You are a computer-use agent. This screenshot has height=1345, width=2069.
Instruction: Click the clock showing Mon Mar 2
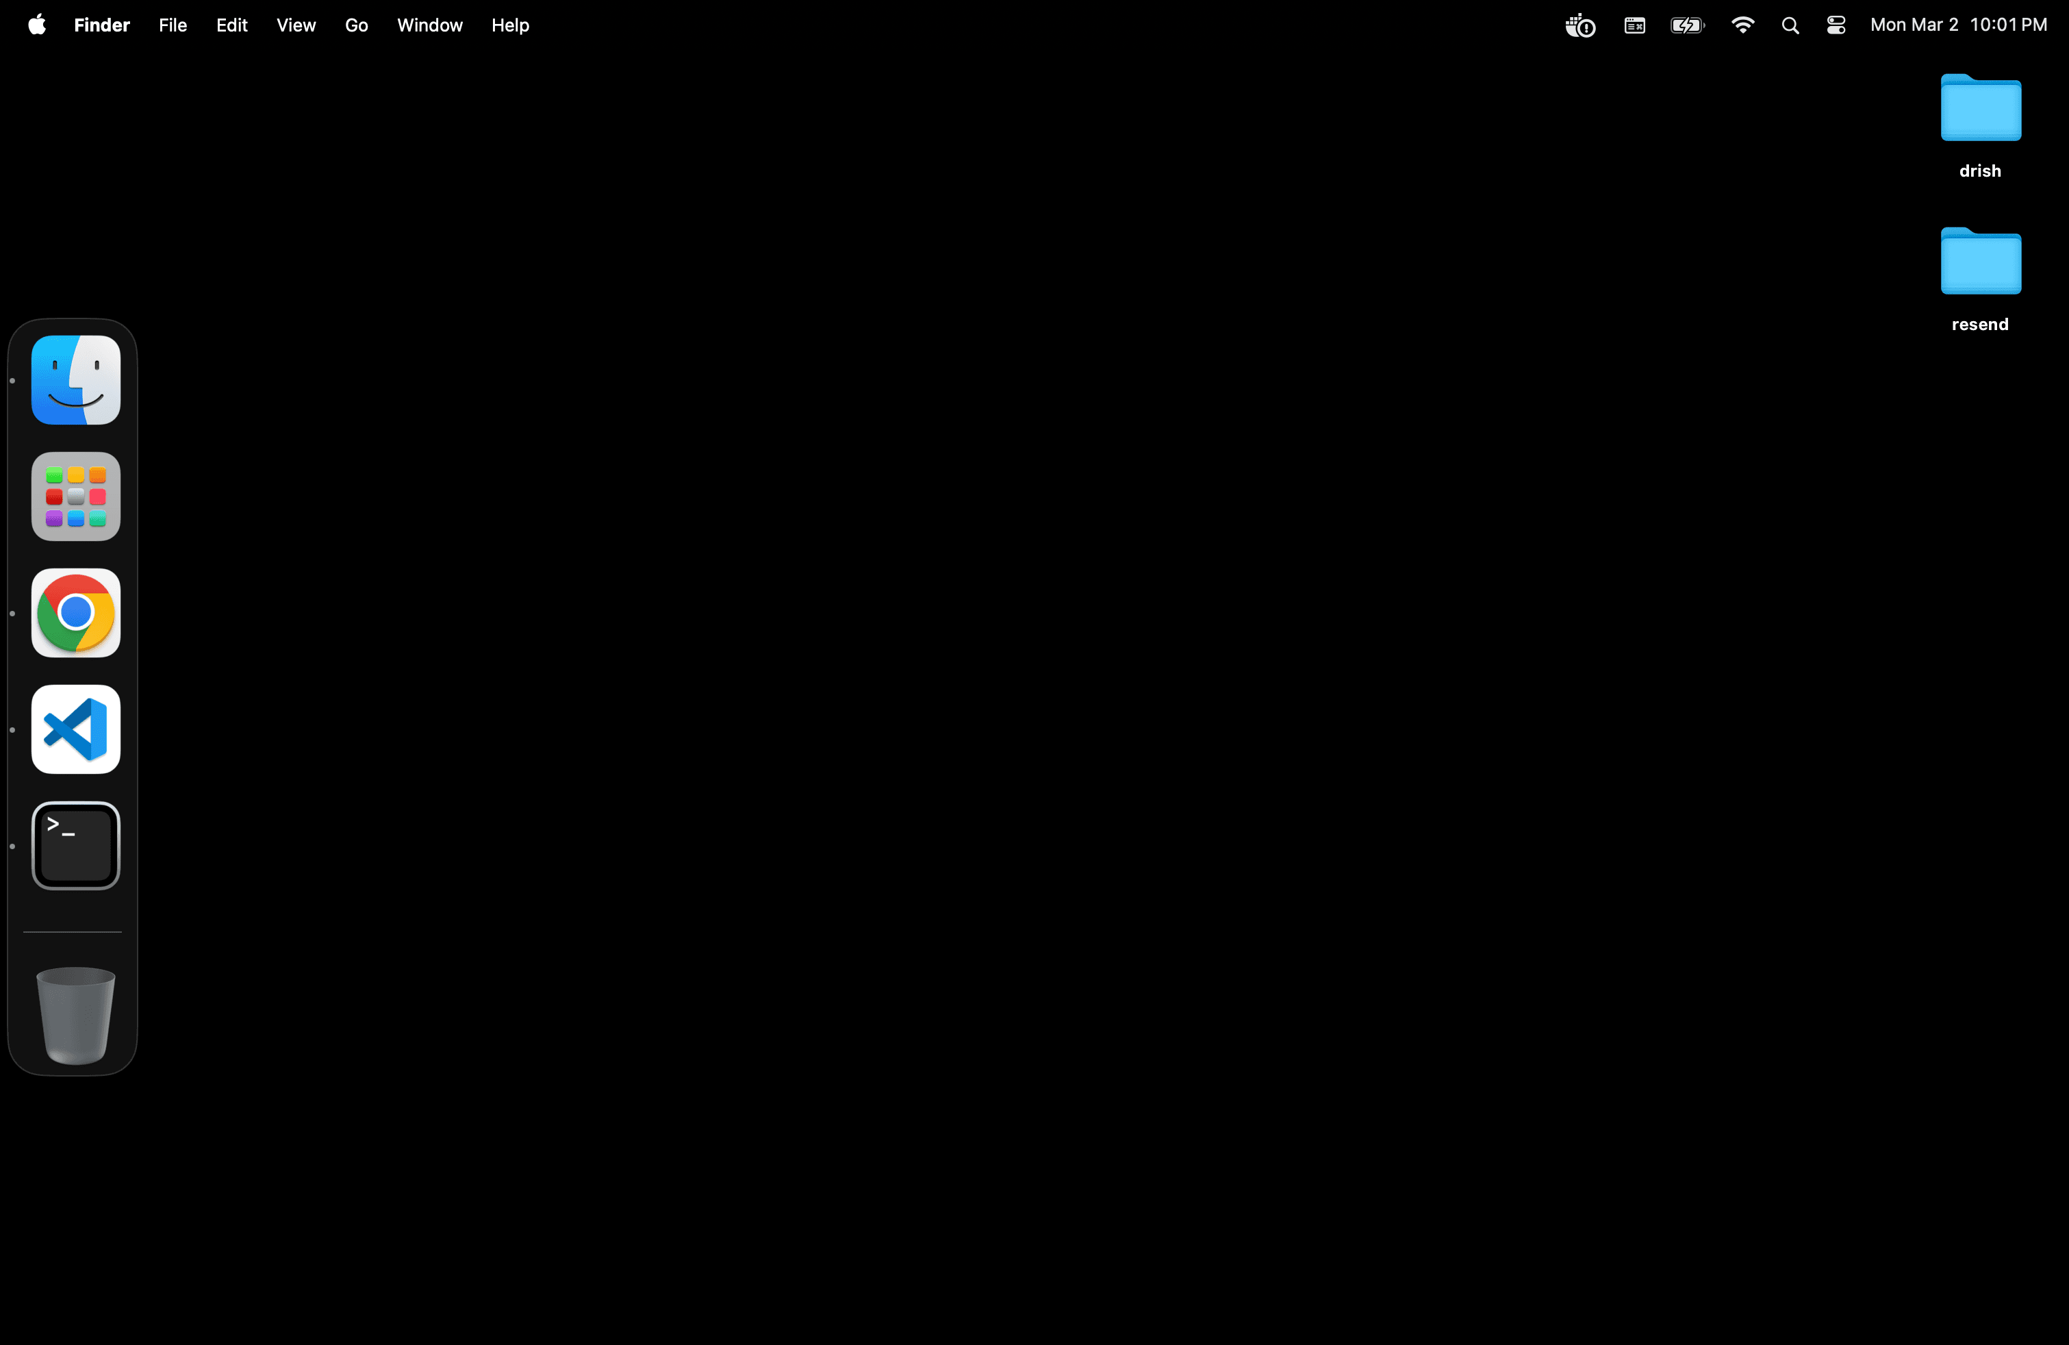point(1959,25)
